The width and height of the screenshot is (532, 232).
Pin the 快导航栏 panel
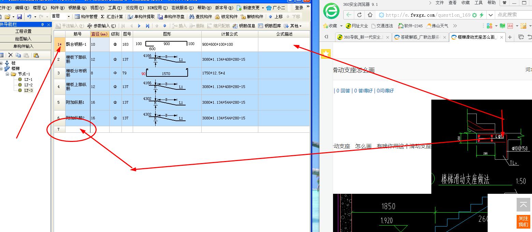[43, 25]
